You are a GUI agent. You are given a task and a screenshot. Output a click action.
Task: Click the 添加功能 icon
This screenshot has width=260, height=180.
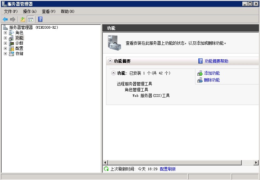click(x=200, y=73)
